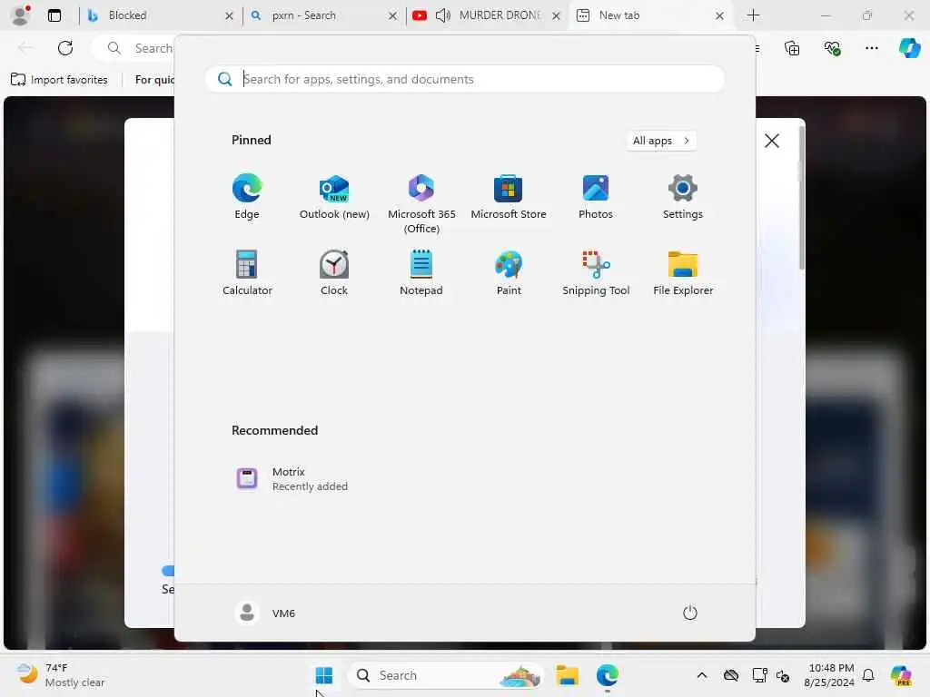This screenshot has width=930, height=697.
Task: Focus the Start menu search box
Action: pos(465,79)
